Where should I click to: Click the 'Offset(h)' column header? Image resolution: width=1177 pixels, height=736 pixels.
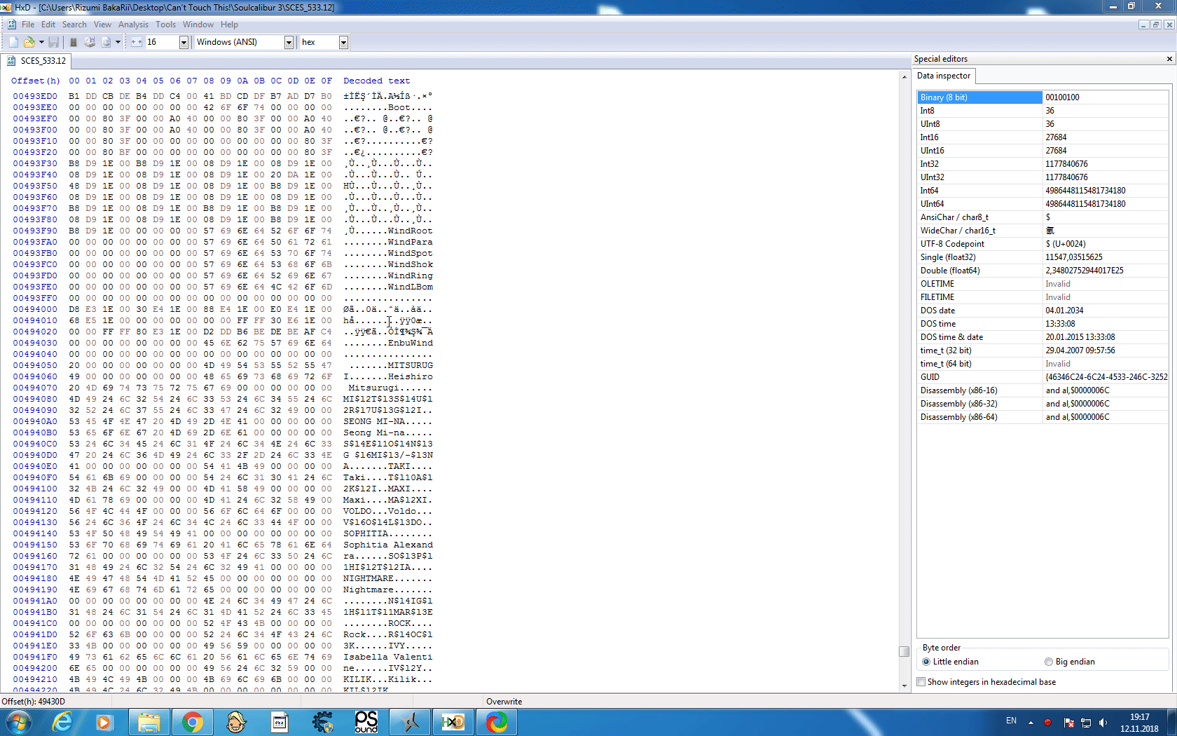click(x=36, y=81)
